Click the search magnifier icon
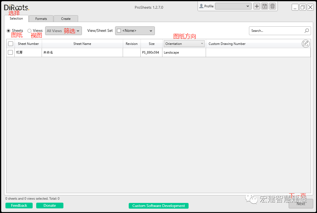Screen dimensions: 317x213 [x=307, y=31]
